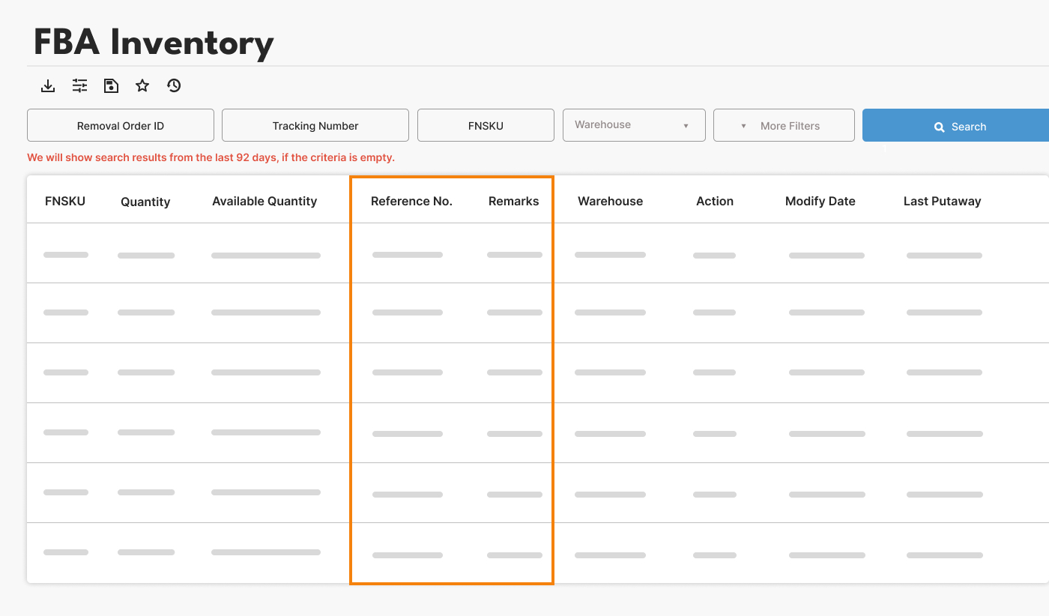Open the More Filters dropdown
Viewport: 1049px width, 616px height.
[x=784, y=126]
